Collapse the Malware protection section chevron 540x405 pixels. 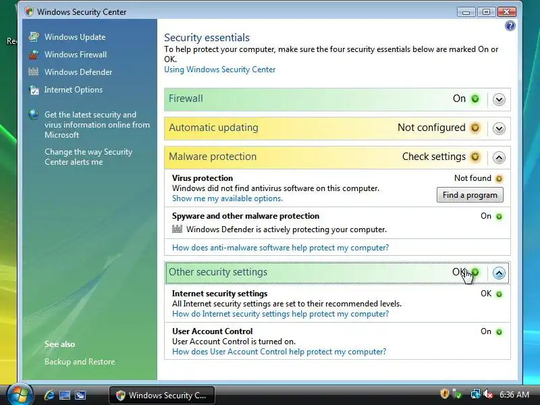pos(499,158)
